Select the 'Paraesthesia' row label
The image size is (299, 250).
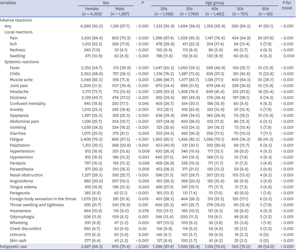(x=21, y=169)
